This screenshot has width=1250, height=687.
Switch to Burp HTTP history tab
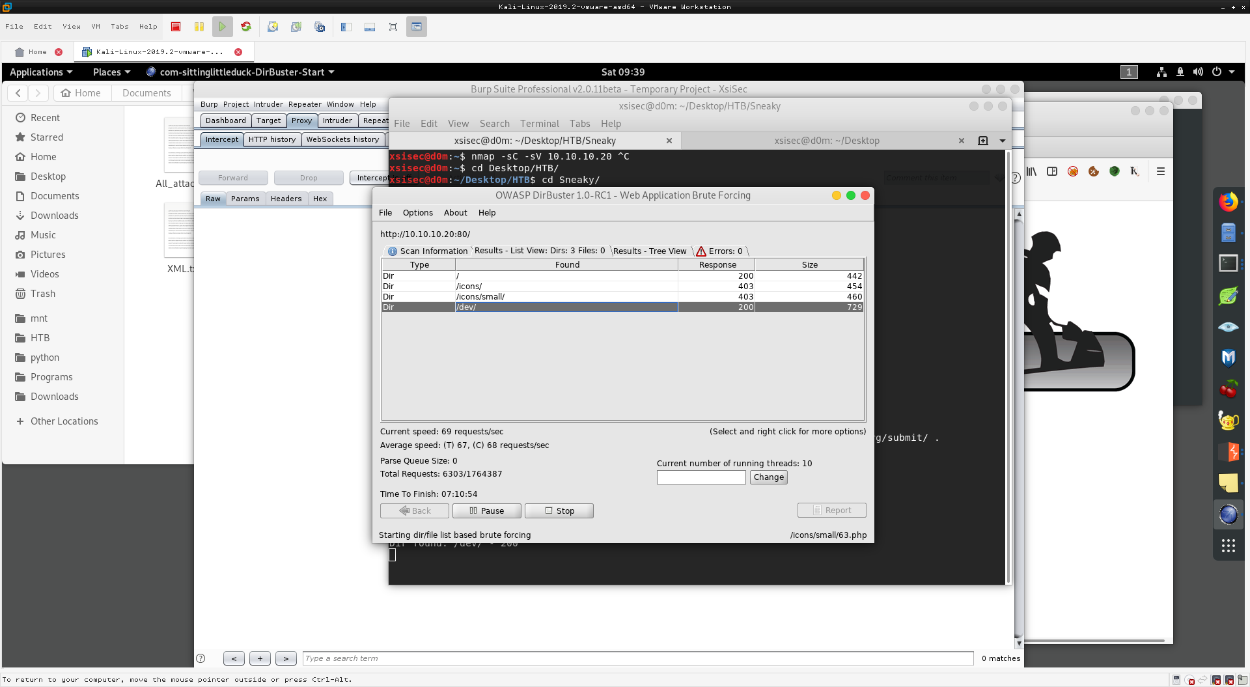(272, 139)
